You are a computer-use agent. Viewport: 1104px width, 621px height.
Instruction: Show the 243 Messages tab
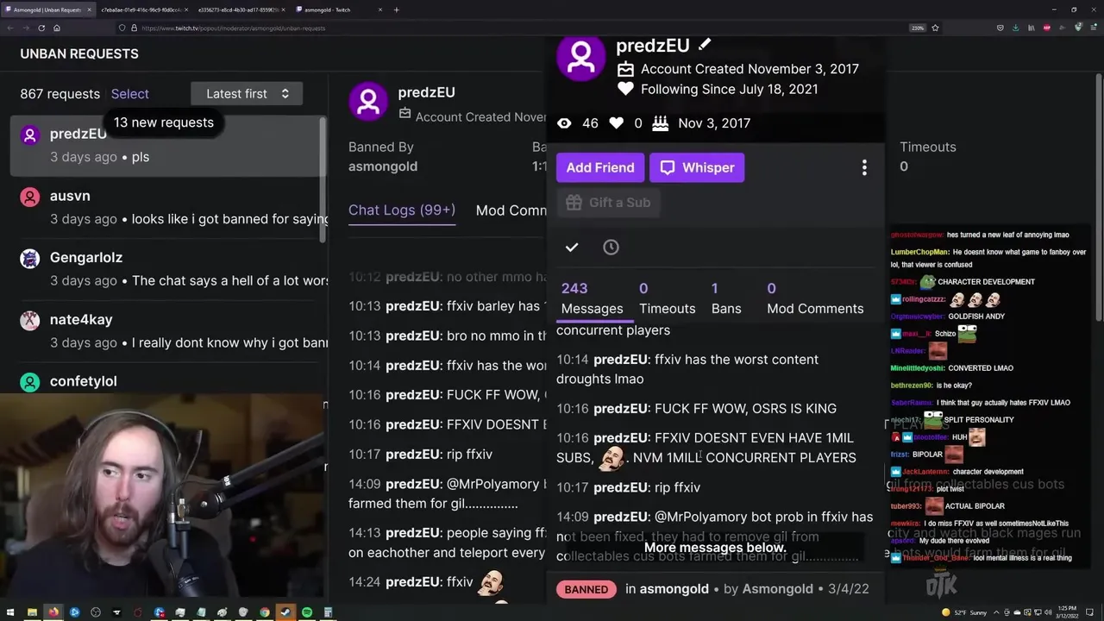592,298
